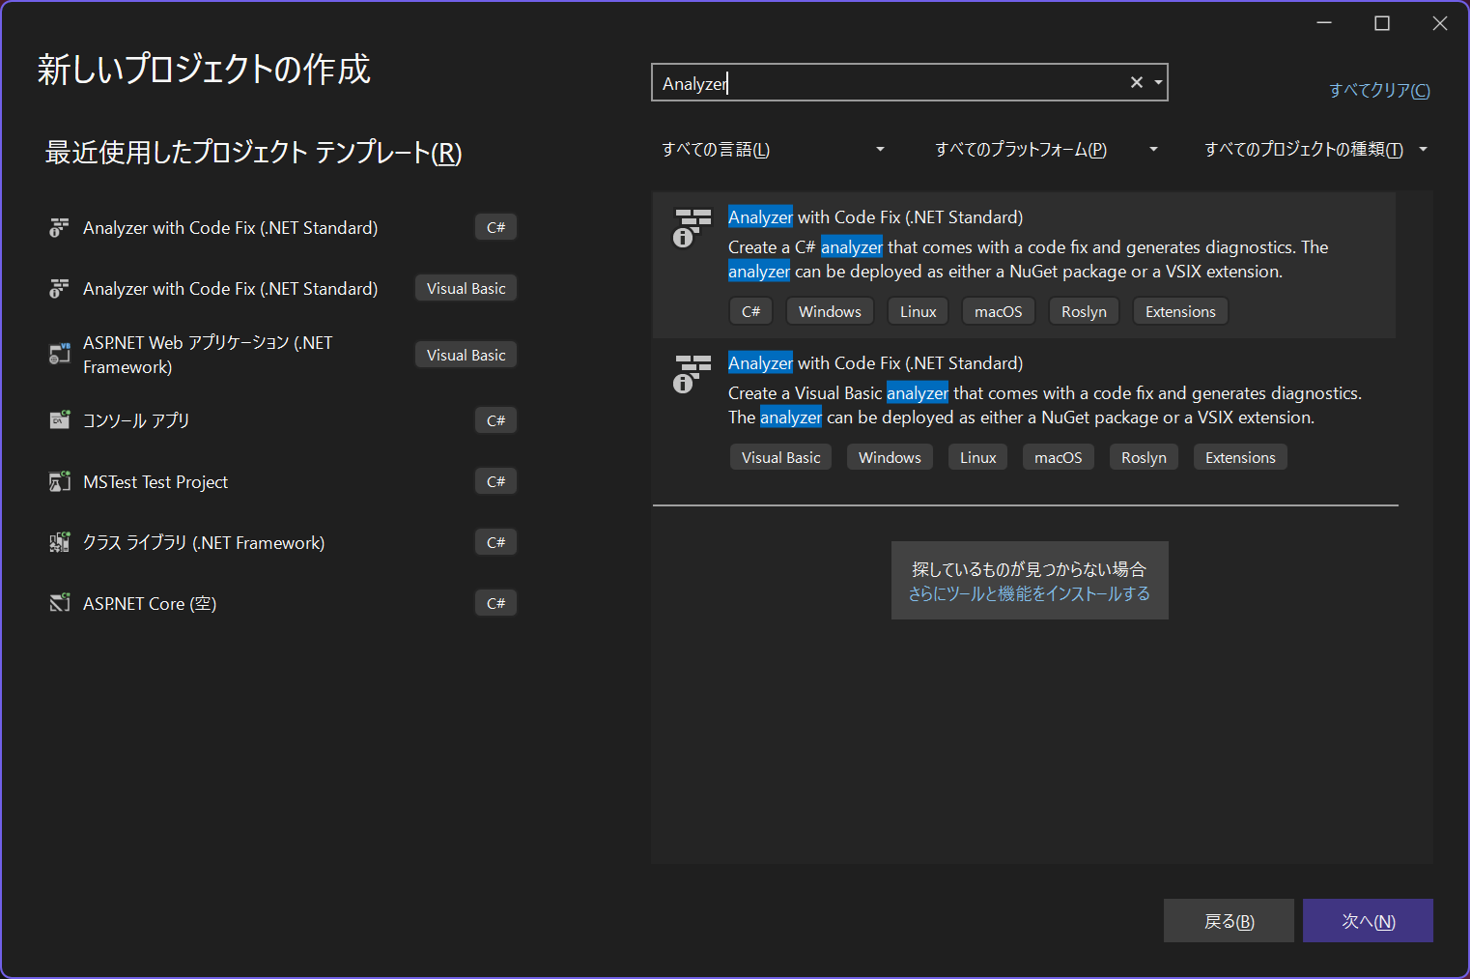Click the 次へ button

[x=1368, y=921]
